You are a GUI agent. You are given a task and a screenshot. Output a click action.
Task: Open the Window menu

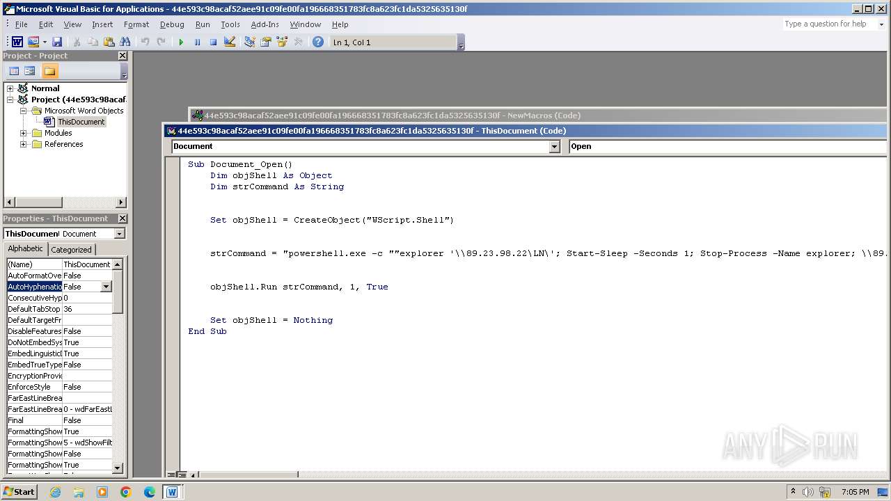click(x=306, y=24)
